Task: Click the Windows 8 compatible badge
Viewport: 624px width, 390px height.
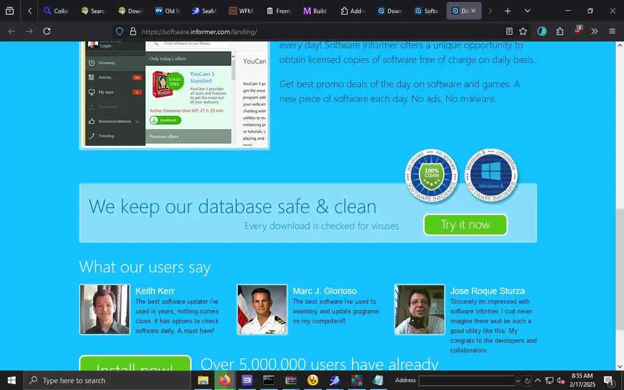Action: (491, 175)
